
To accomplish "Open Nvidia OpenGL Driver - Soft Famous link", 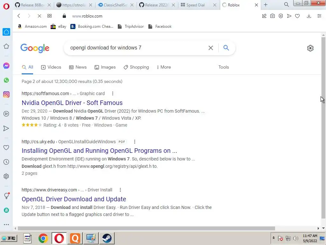I will click(72, 103).
